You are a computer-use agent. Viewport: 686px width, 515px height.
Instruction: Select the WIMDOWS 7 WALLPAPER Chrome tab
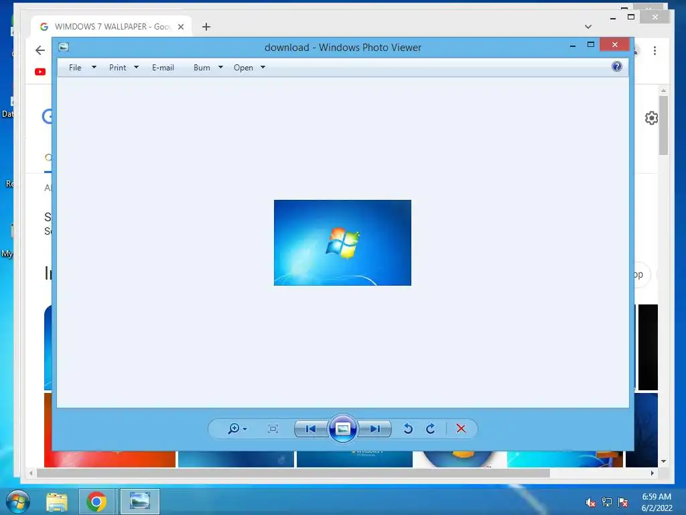pyautogui.click(x=111, y=27)
